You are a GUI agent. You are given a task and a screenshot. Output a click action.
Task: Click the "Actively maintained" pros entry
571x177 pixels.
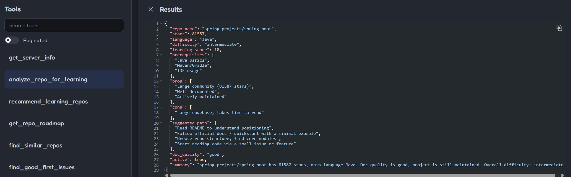coord(201,97)
